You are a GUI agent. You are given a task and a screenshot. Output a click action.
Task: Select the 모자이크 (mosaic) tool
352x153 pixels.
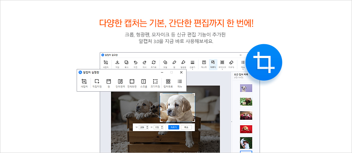(222, 64)
